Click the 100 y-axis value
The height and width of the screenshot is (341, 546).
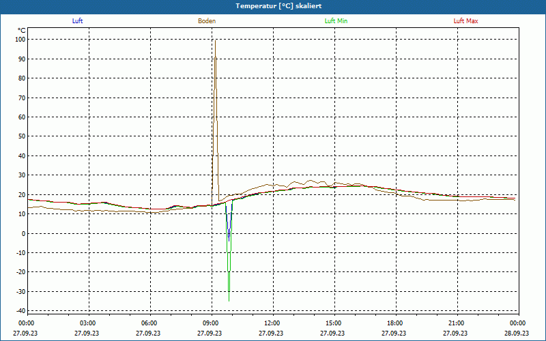(x=20, y=40)
